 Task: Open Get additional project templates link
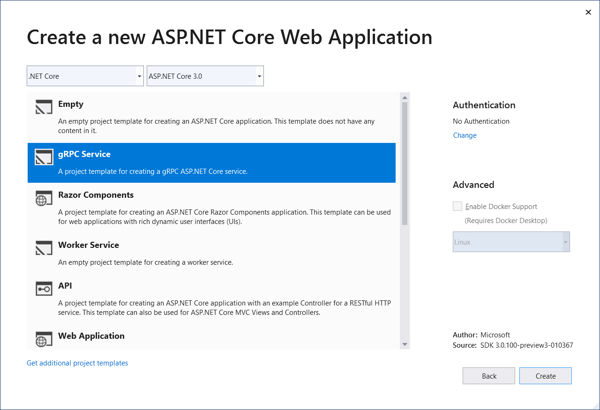[x=77, y=363]
